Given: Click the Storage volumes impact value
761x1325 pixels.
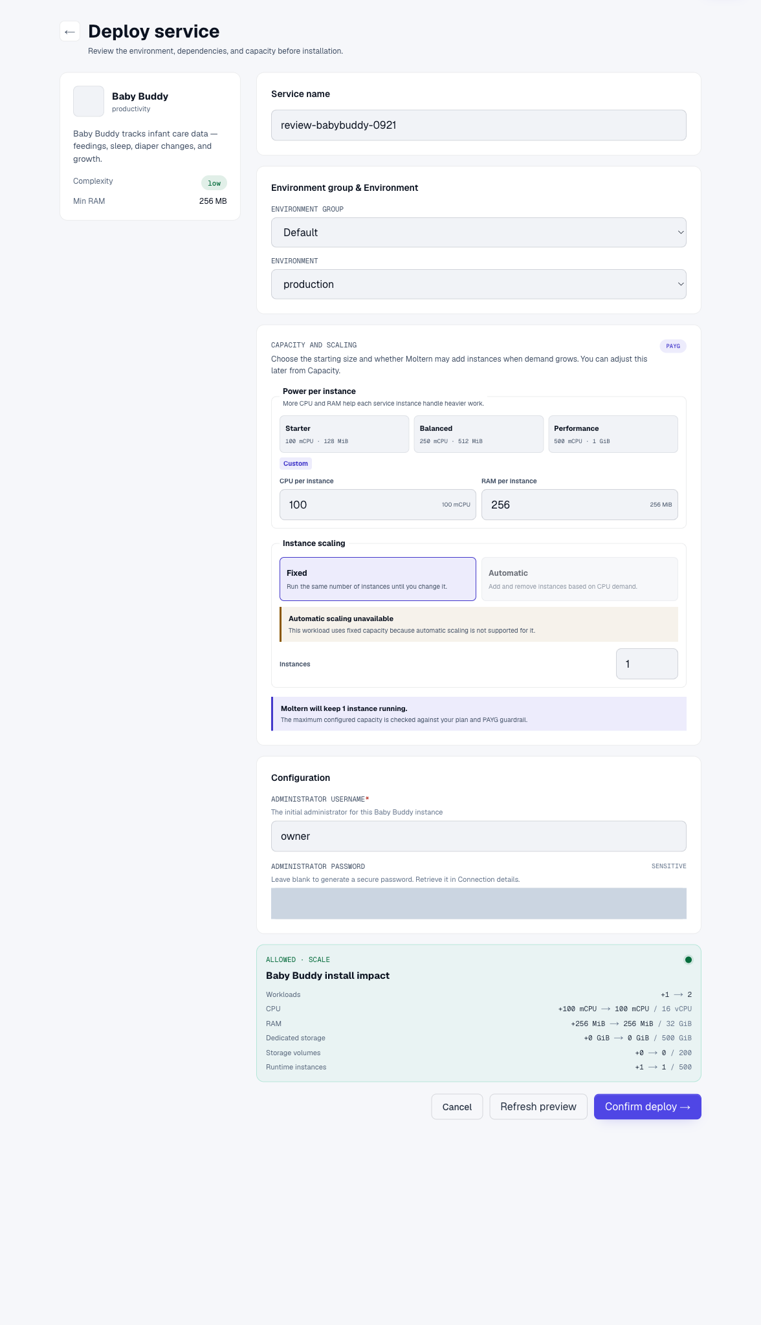Looking at the screenshot, I should 663,1053.
